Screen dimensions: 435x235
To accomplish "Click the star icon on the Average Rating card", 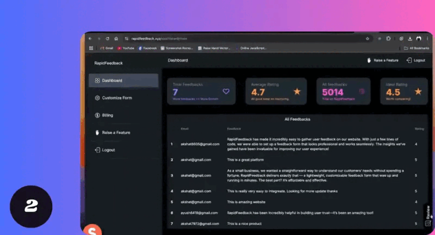I will tap(297, 91).
